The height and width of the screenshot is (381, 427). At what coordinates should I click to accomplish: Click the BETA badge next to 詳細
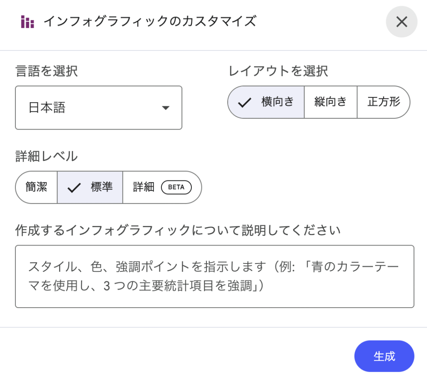176,187
